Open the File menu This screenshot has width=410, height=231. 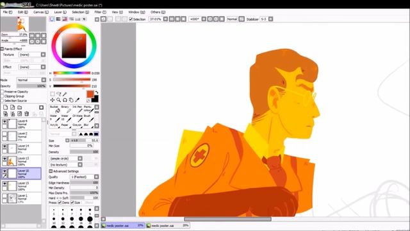click(8, 12)
